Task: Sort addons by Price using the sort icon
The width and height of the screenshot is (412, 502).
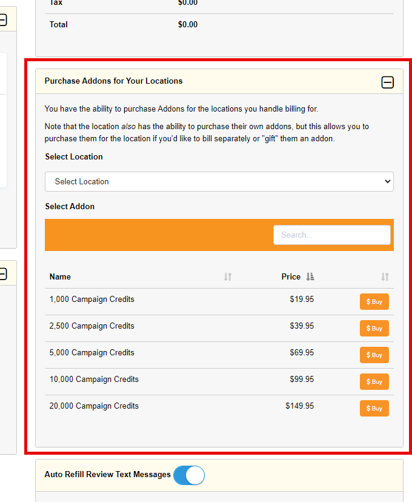Action: 310,276
